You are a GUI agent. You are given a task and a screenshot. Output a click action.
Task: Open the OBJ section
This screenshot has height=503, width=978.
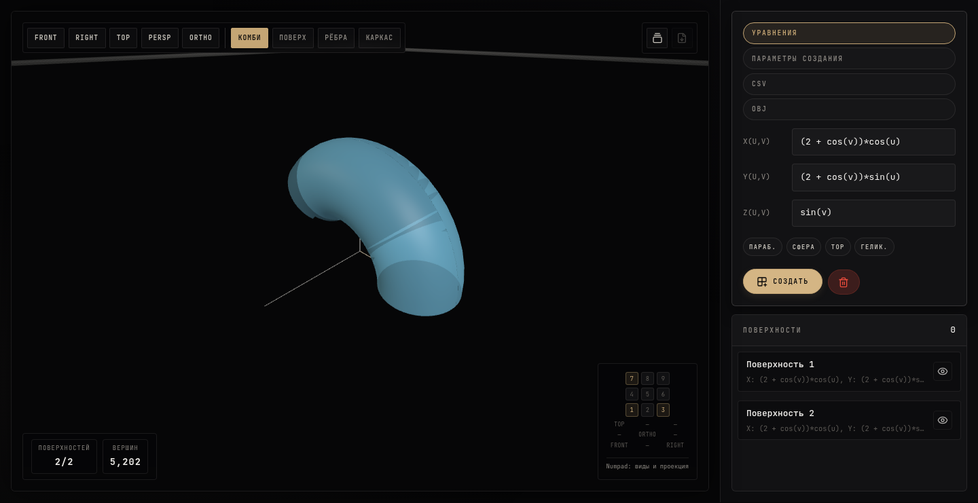coord(849,109)
